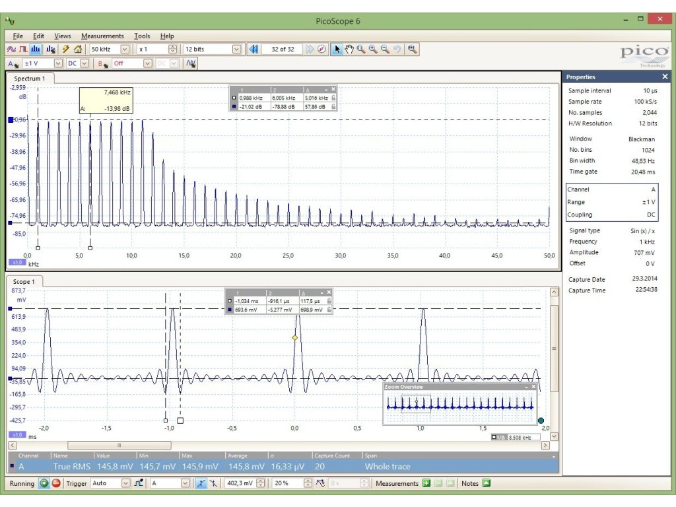Viewport: 676px width, 507px height.
Task: Start capturing with the green Go button
Action: click(x=44, y=483)
